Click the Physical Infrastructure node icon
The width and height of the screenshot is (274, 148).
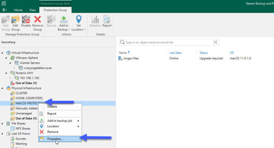(x=8, y=88)
